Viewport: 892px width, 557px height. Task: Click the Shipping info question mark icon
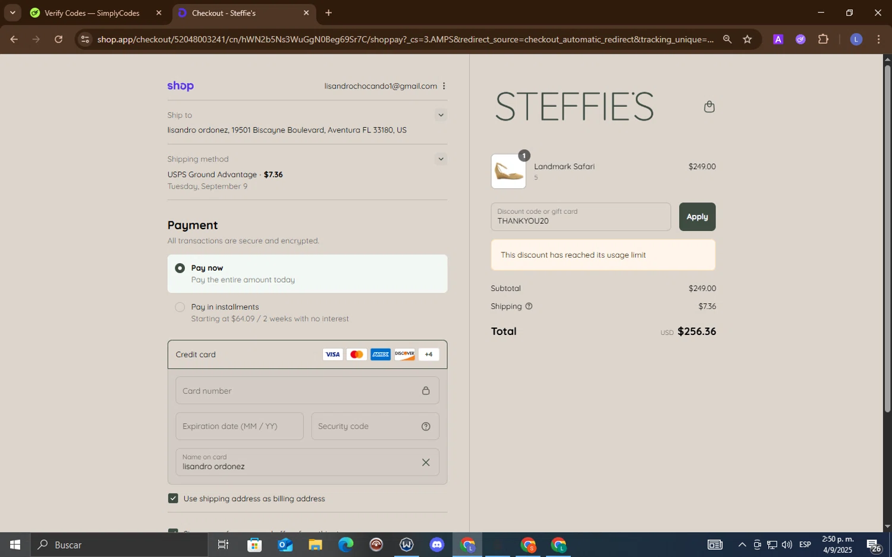529,306
